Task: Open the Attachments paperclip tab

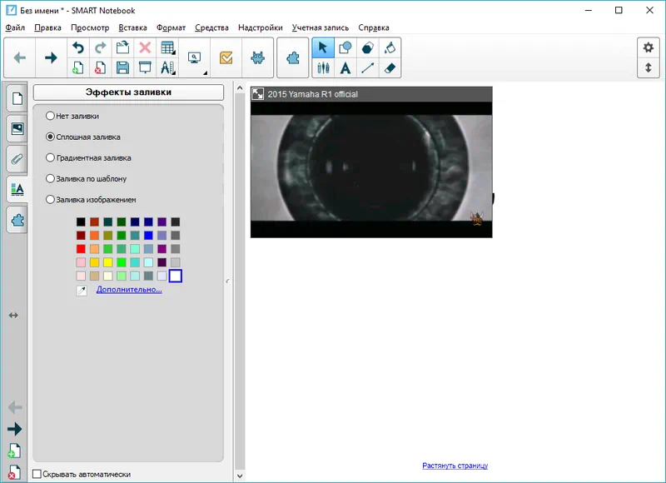Action: pyautogui.click(x=17, y=158)
